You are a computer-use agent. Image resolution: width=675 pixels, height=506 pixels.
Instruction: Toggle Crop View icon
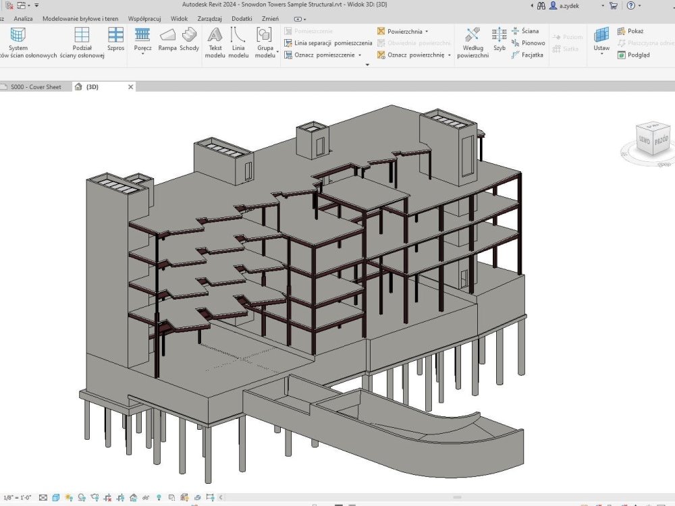click(107, 497)
